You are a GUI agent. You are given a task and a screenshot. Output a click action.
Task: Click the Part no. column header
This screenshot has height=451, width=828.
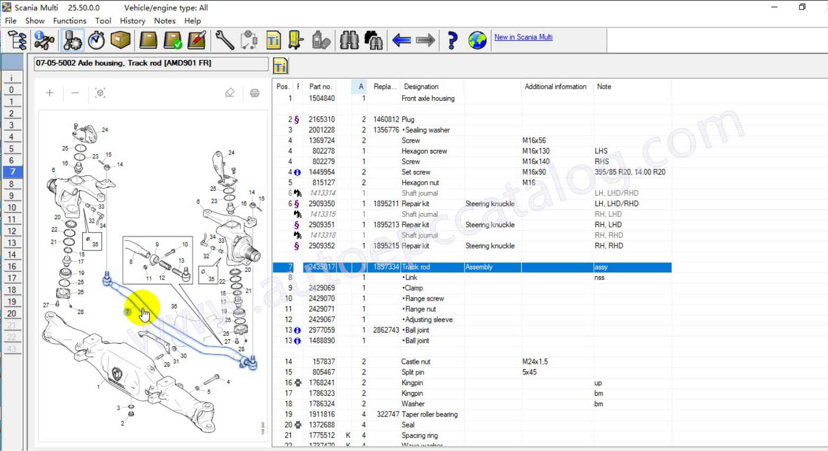pyautogui.click(x=321, y=87)
